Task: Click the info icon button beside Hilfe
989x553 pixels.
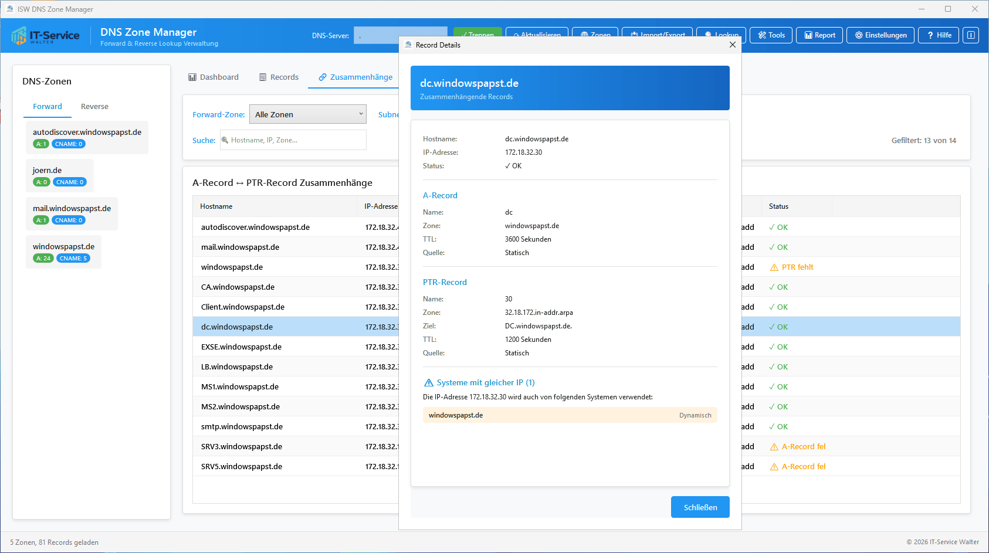Action: click(971, 35)
